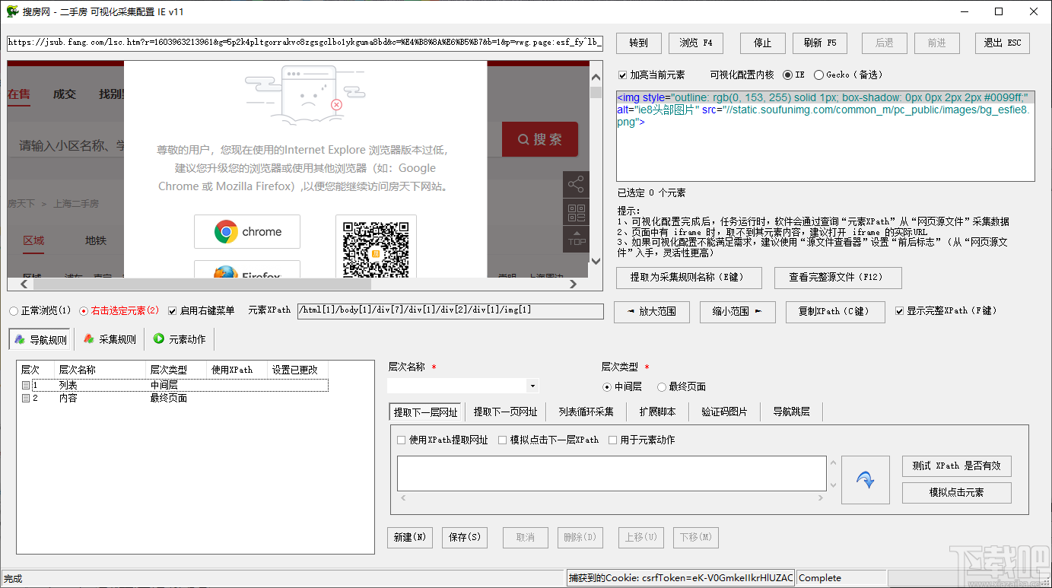Viewport: 1052px width, 588px height.
Task: Click the 查看完整源文件(F12) button
Action: click(x=837, y=278)
